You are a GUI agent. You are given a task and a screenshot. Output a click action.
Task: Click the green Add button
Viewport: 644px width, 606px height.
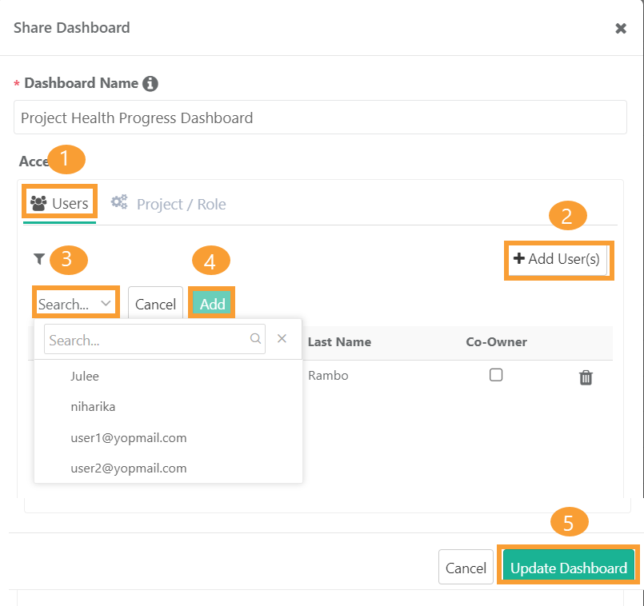point(212,304)
